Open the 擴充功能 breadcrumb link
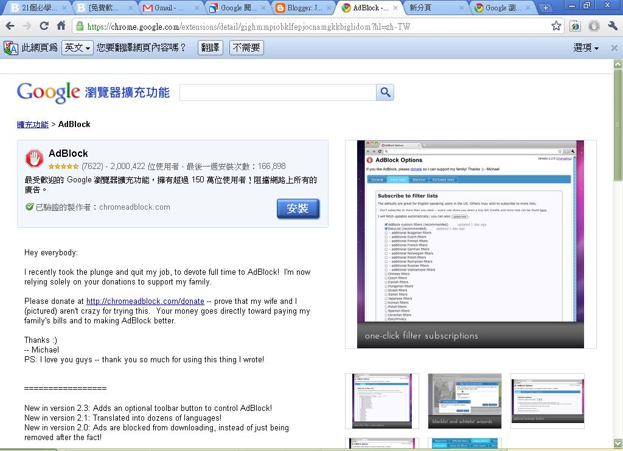 pyautogui.click(x=33, y=124)
